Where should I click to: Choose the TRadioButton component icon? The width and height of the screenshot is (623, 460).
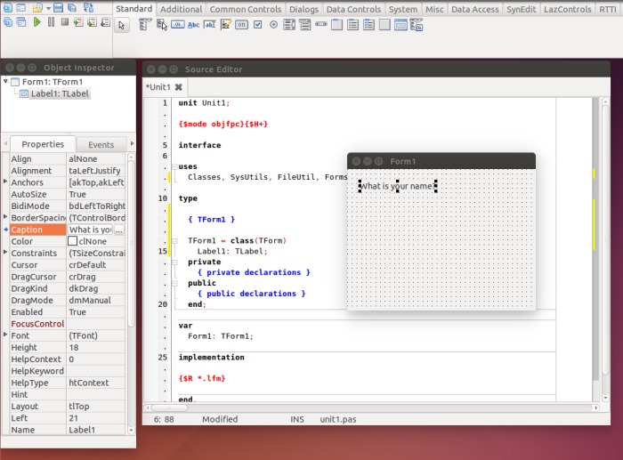pos(273,25)
